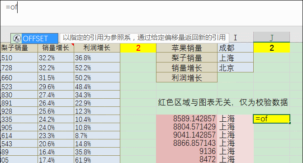Click pear sales cell ending 928
The height and width of the screenshot is (163, 303).
pos(19,111)
